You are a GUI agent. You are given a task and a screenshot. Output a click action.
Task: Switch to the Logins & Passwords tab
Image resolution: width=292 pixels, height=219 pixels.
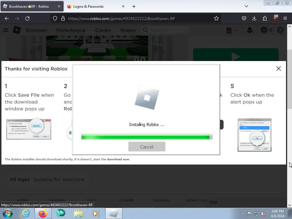pos(88,7)
